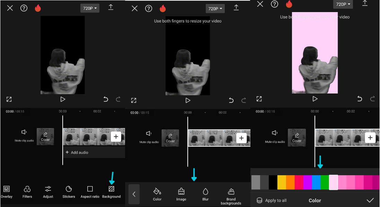Choose the blue color swatch
This screenshot has height=207, width=381.
pos(316,182)
